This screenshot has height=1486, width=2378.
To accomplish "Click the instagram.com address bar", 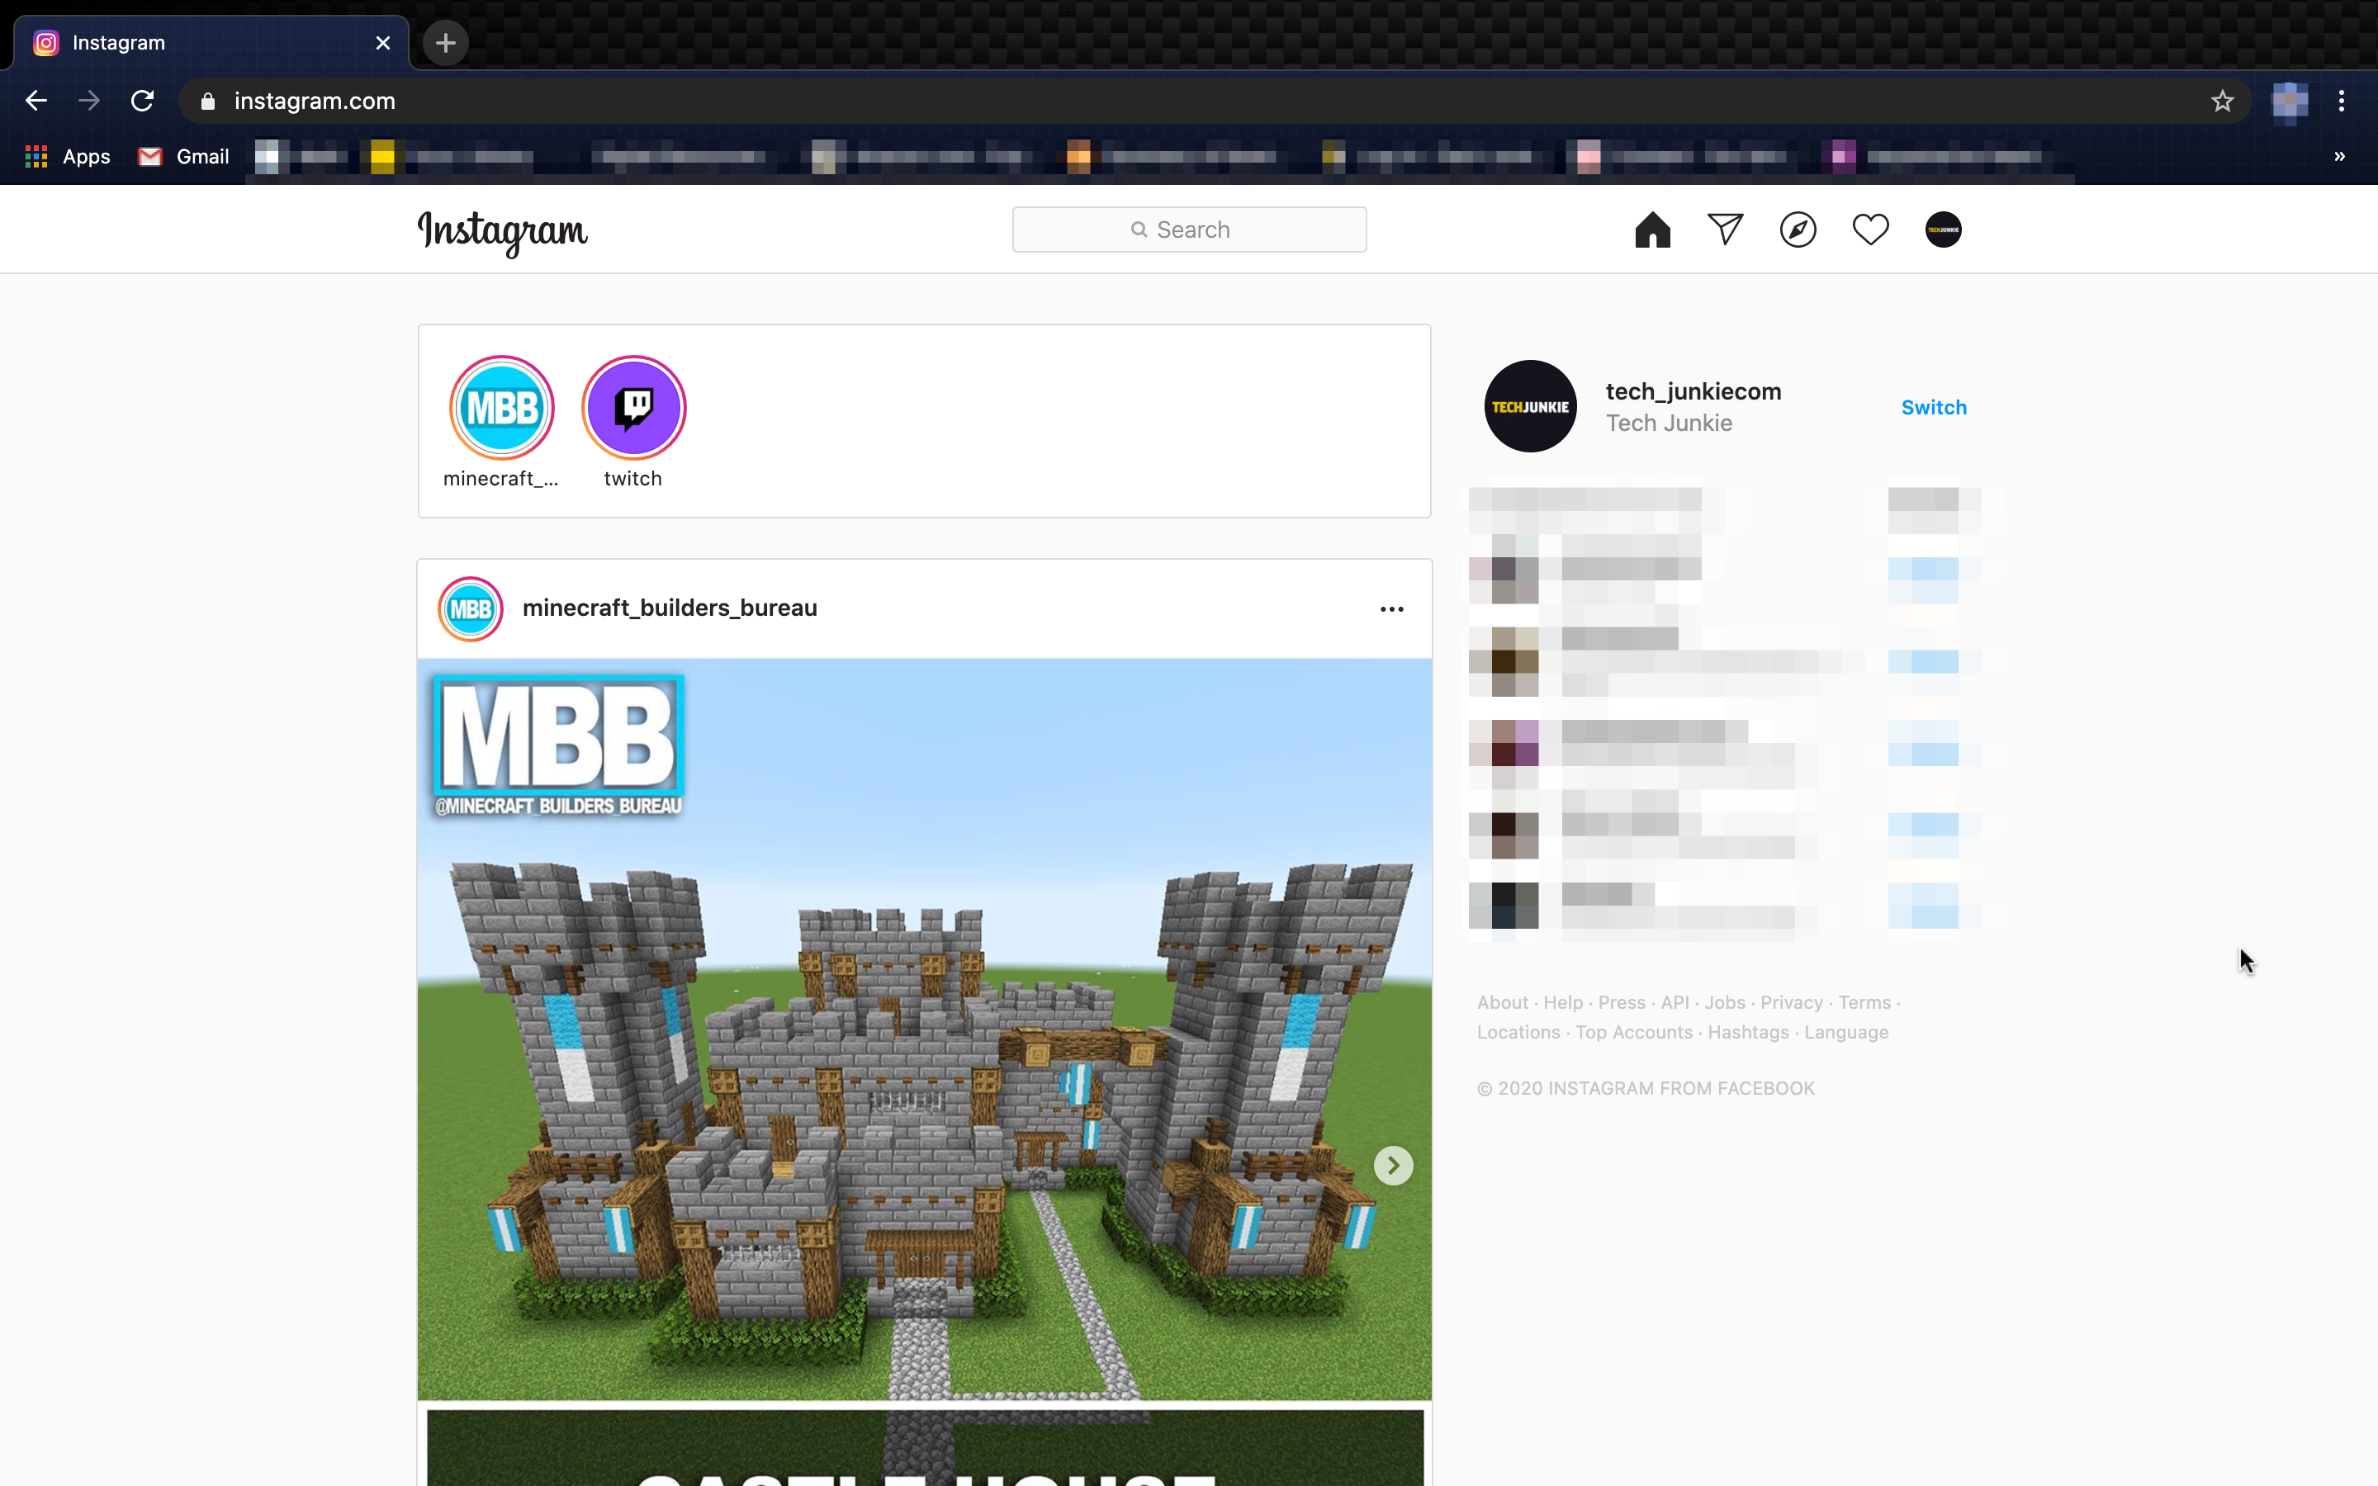I will [1215, 102].
